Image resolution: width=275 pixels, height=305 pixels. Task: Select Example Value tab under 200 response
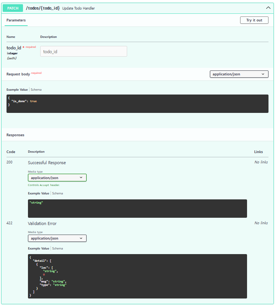[39, 193]
